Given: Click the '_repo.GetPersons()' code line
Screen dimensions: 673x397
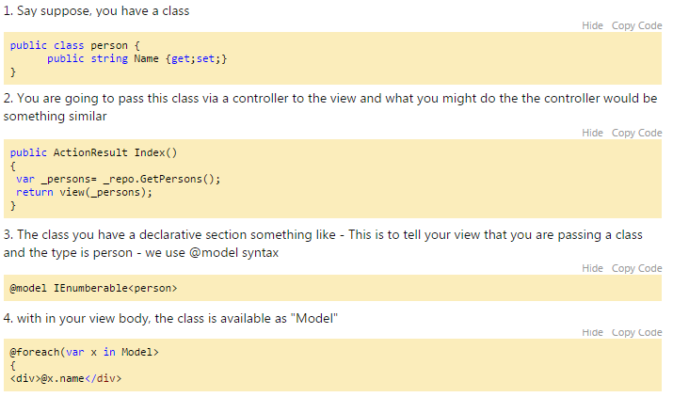Looking at the screenshot, I should [118, 179].
